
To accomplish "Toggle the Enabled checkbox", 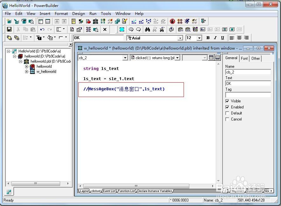I will (227, 107).
